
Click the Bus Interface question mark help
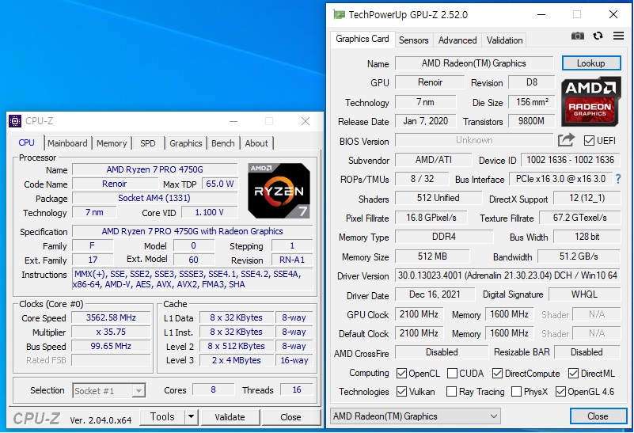tap(618, 179)
